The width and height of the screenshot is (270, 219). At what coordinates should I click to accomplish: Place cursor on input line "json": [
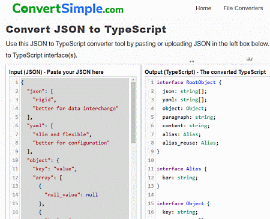40,91
